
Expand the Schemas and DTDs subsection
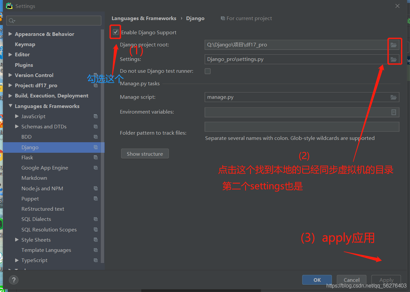tap(17, 126)
